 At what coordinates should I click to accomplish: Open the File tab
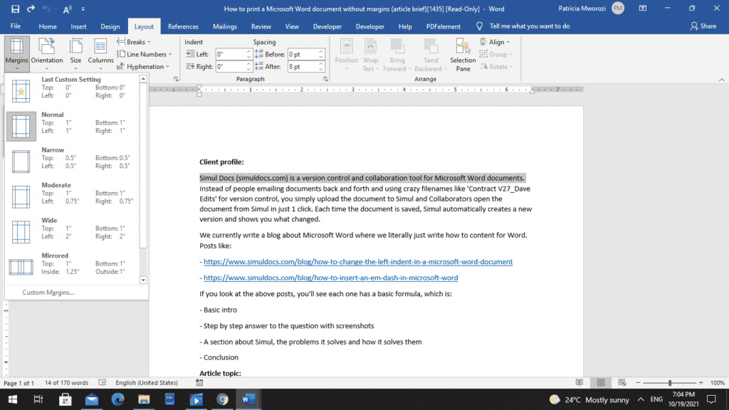coord(16,26)
